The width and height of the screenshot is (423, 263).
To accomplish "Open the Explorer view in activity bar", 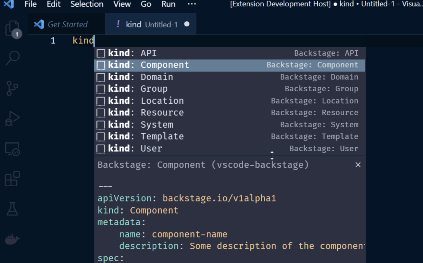I will pos(12,29).
